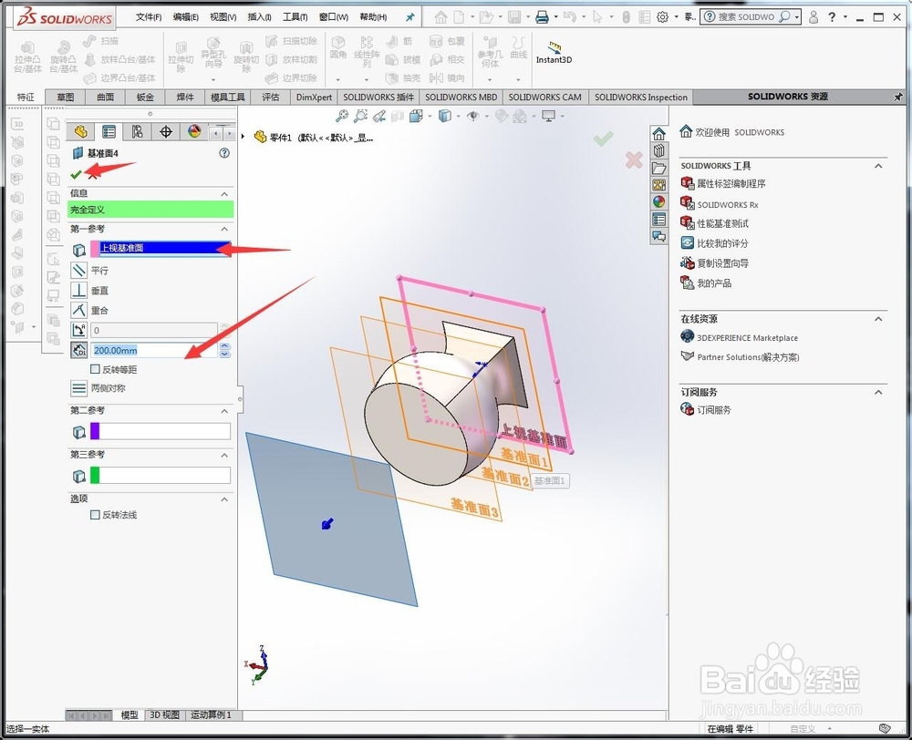The width and height of the screenshot is (912, 740).
Task: Click the green OK check in graphics area
Action: (603, 139)
